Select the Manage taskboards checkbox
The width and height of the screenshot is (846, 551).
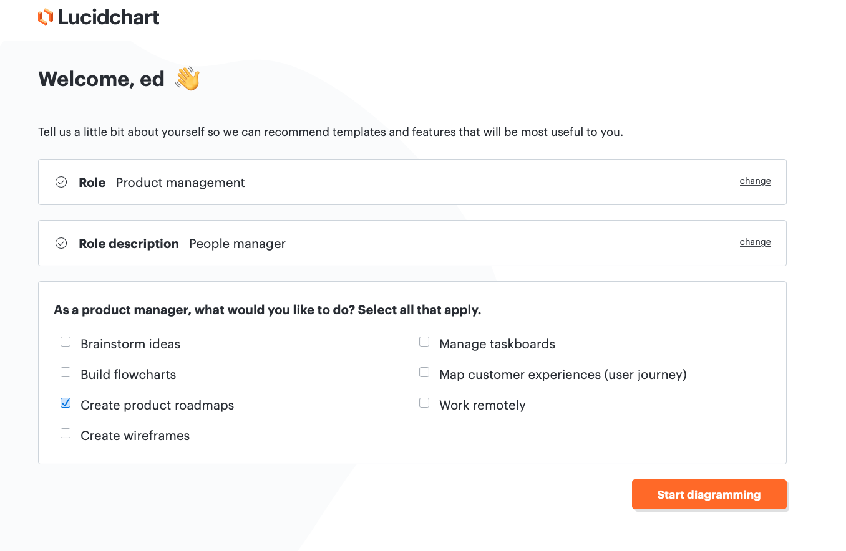coord(424,342)
